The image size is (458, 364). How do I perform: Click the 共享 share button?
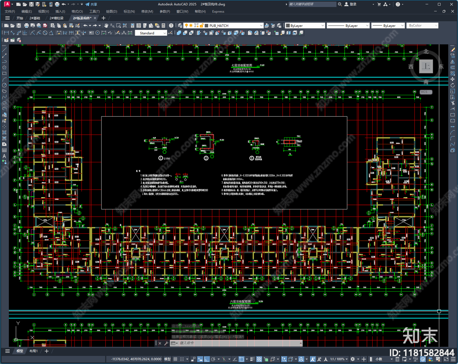[x=91, y=4]
